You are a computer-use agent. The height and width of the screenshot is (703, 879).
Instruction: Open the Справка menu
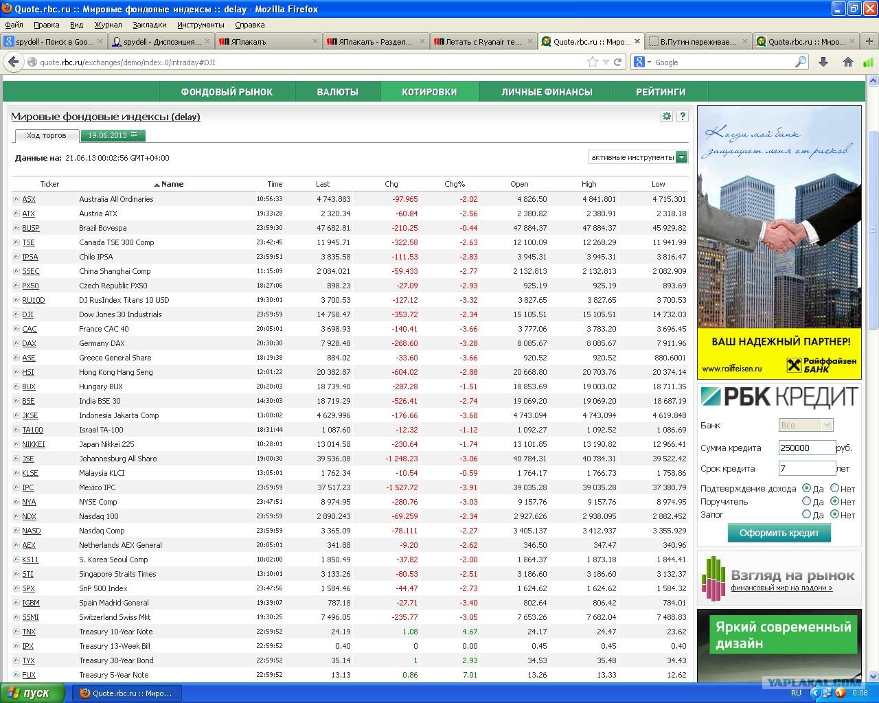point(250,24)
